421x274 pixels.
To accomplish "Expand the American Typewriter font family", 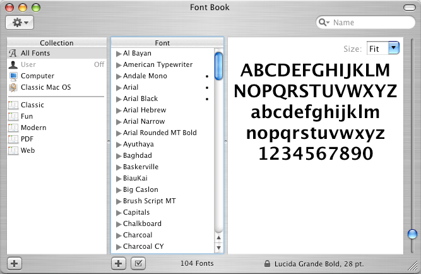I will pos(119,65).
